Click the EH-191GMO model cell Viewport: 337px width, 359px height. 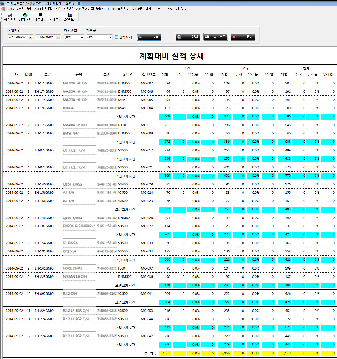44,251
